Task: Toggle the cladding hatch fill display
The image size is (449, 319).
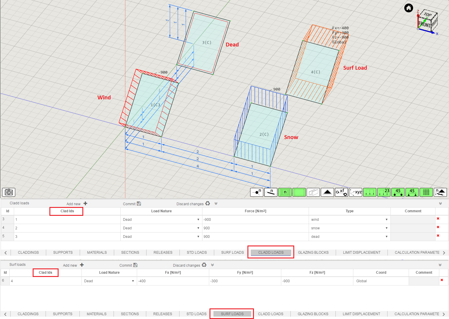Action: [x=285, y=192]
